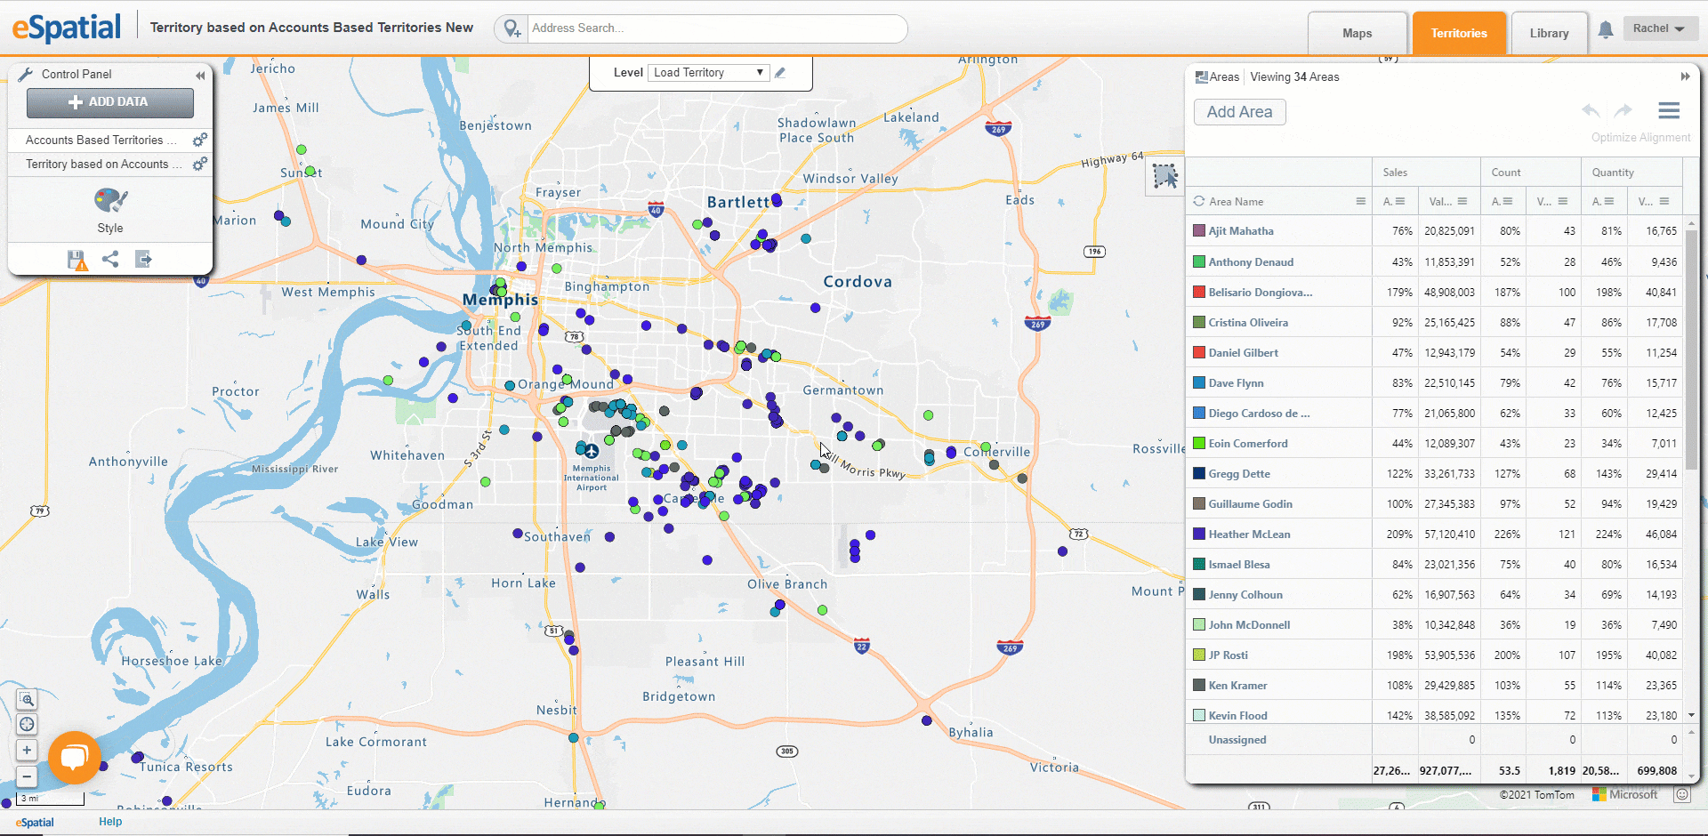Click Heather McLean color swatch
The width and height of the screenshot is (1708, 836).
[x=1199, y=534]
